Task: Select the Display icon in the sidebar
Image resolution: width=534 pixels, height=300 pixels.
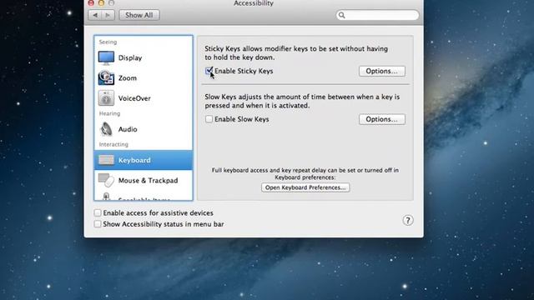Action: pos(106,57)
